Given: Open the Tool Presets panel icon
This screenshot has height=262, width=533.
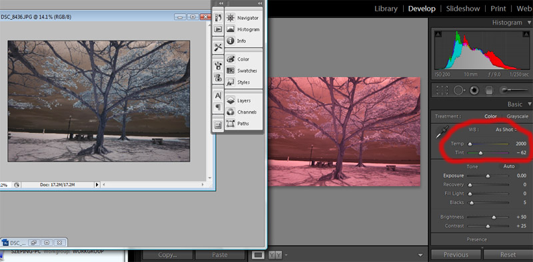Looking at the screenshot, I should [218, 47].
